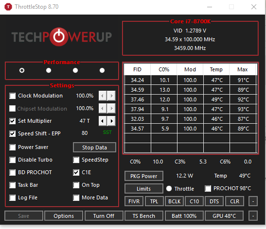Raise Set Multiplier with right arrow
The width and height of the screenshot is (266, 229).
click(111, 121)
